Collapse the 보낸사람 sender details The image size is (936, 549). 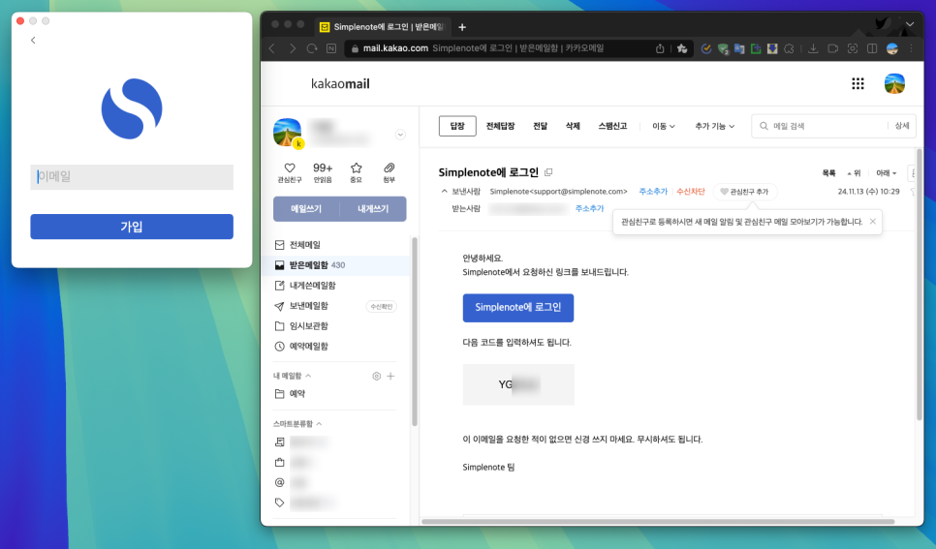(444, 192)
